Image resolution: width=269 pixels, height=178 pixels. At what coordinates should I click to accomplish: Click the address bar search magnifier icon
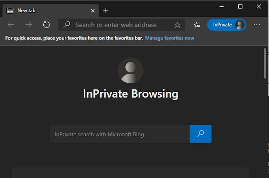(x=67, y=25)
